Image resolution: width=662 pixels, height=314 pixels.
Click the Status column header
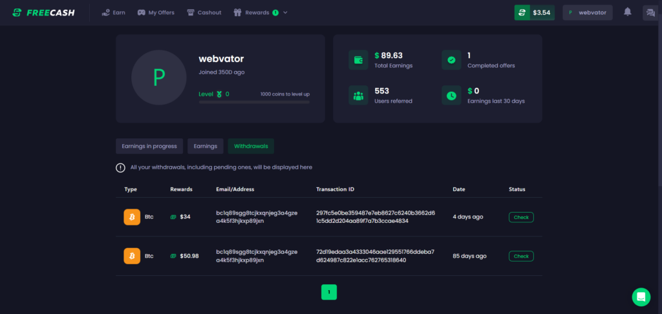(517, 189)
